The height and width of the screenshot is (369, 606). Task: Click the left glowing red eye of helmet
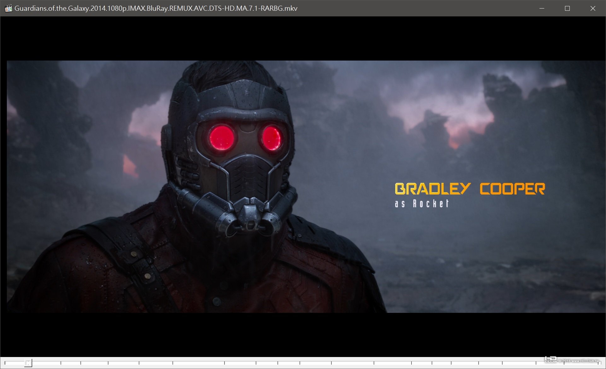point(222,138)
